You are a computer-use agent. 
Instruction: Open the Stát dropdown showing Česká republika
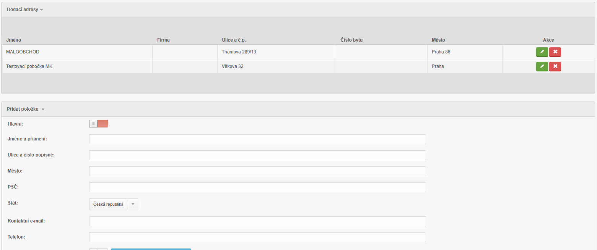(x=114, y=204)
